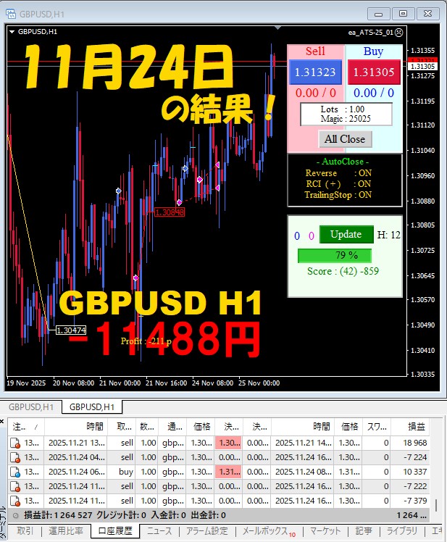This screenshot has width=447, height=542.
Task: Open the 記事 terminal tab
Action: pyautogui.click(x=364, y=531)
